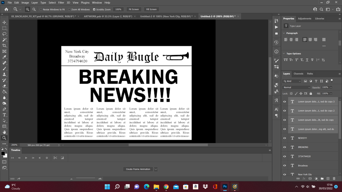Open the layer Kind filter dropdown

pyautogui.click(x=292, y=81)
